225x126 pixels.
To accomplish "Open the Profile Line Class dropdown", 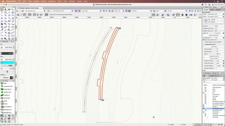I will tap(220, 61).
